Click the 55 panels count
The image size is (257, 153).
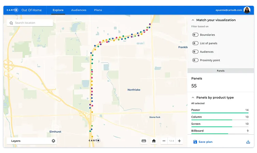pos(194,86)
